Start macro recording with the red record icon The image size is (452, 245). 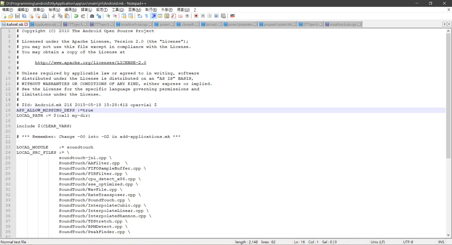tap(196, 16)
